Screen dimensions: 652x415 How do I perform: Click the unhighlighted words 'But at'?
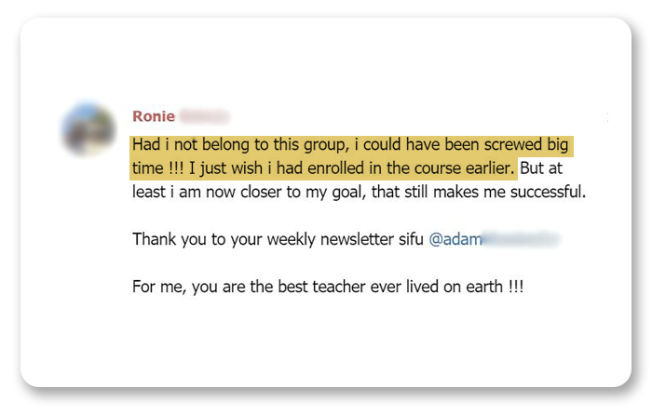(541, 168)
